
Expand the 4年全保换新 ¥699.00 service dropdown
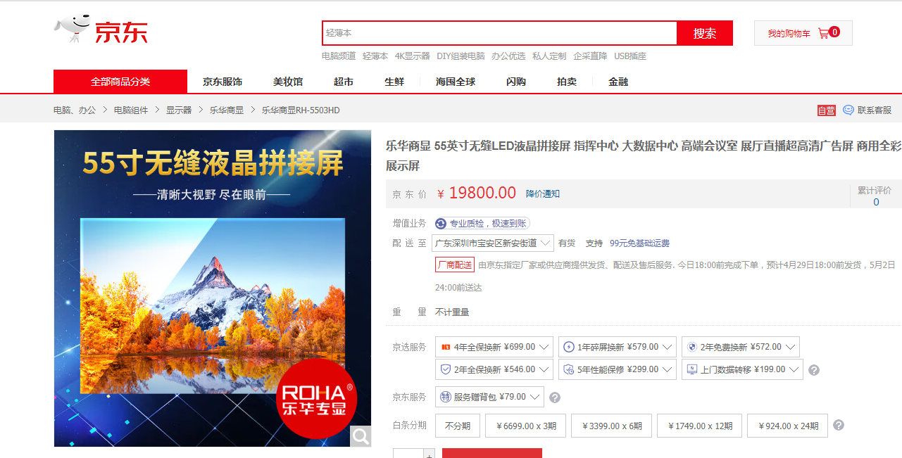494,347
